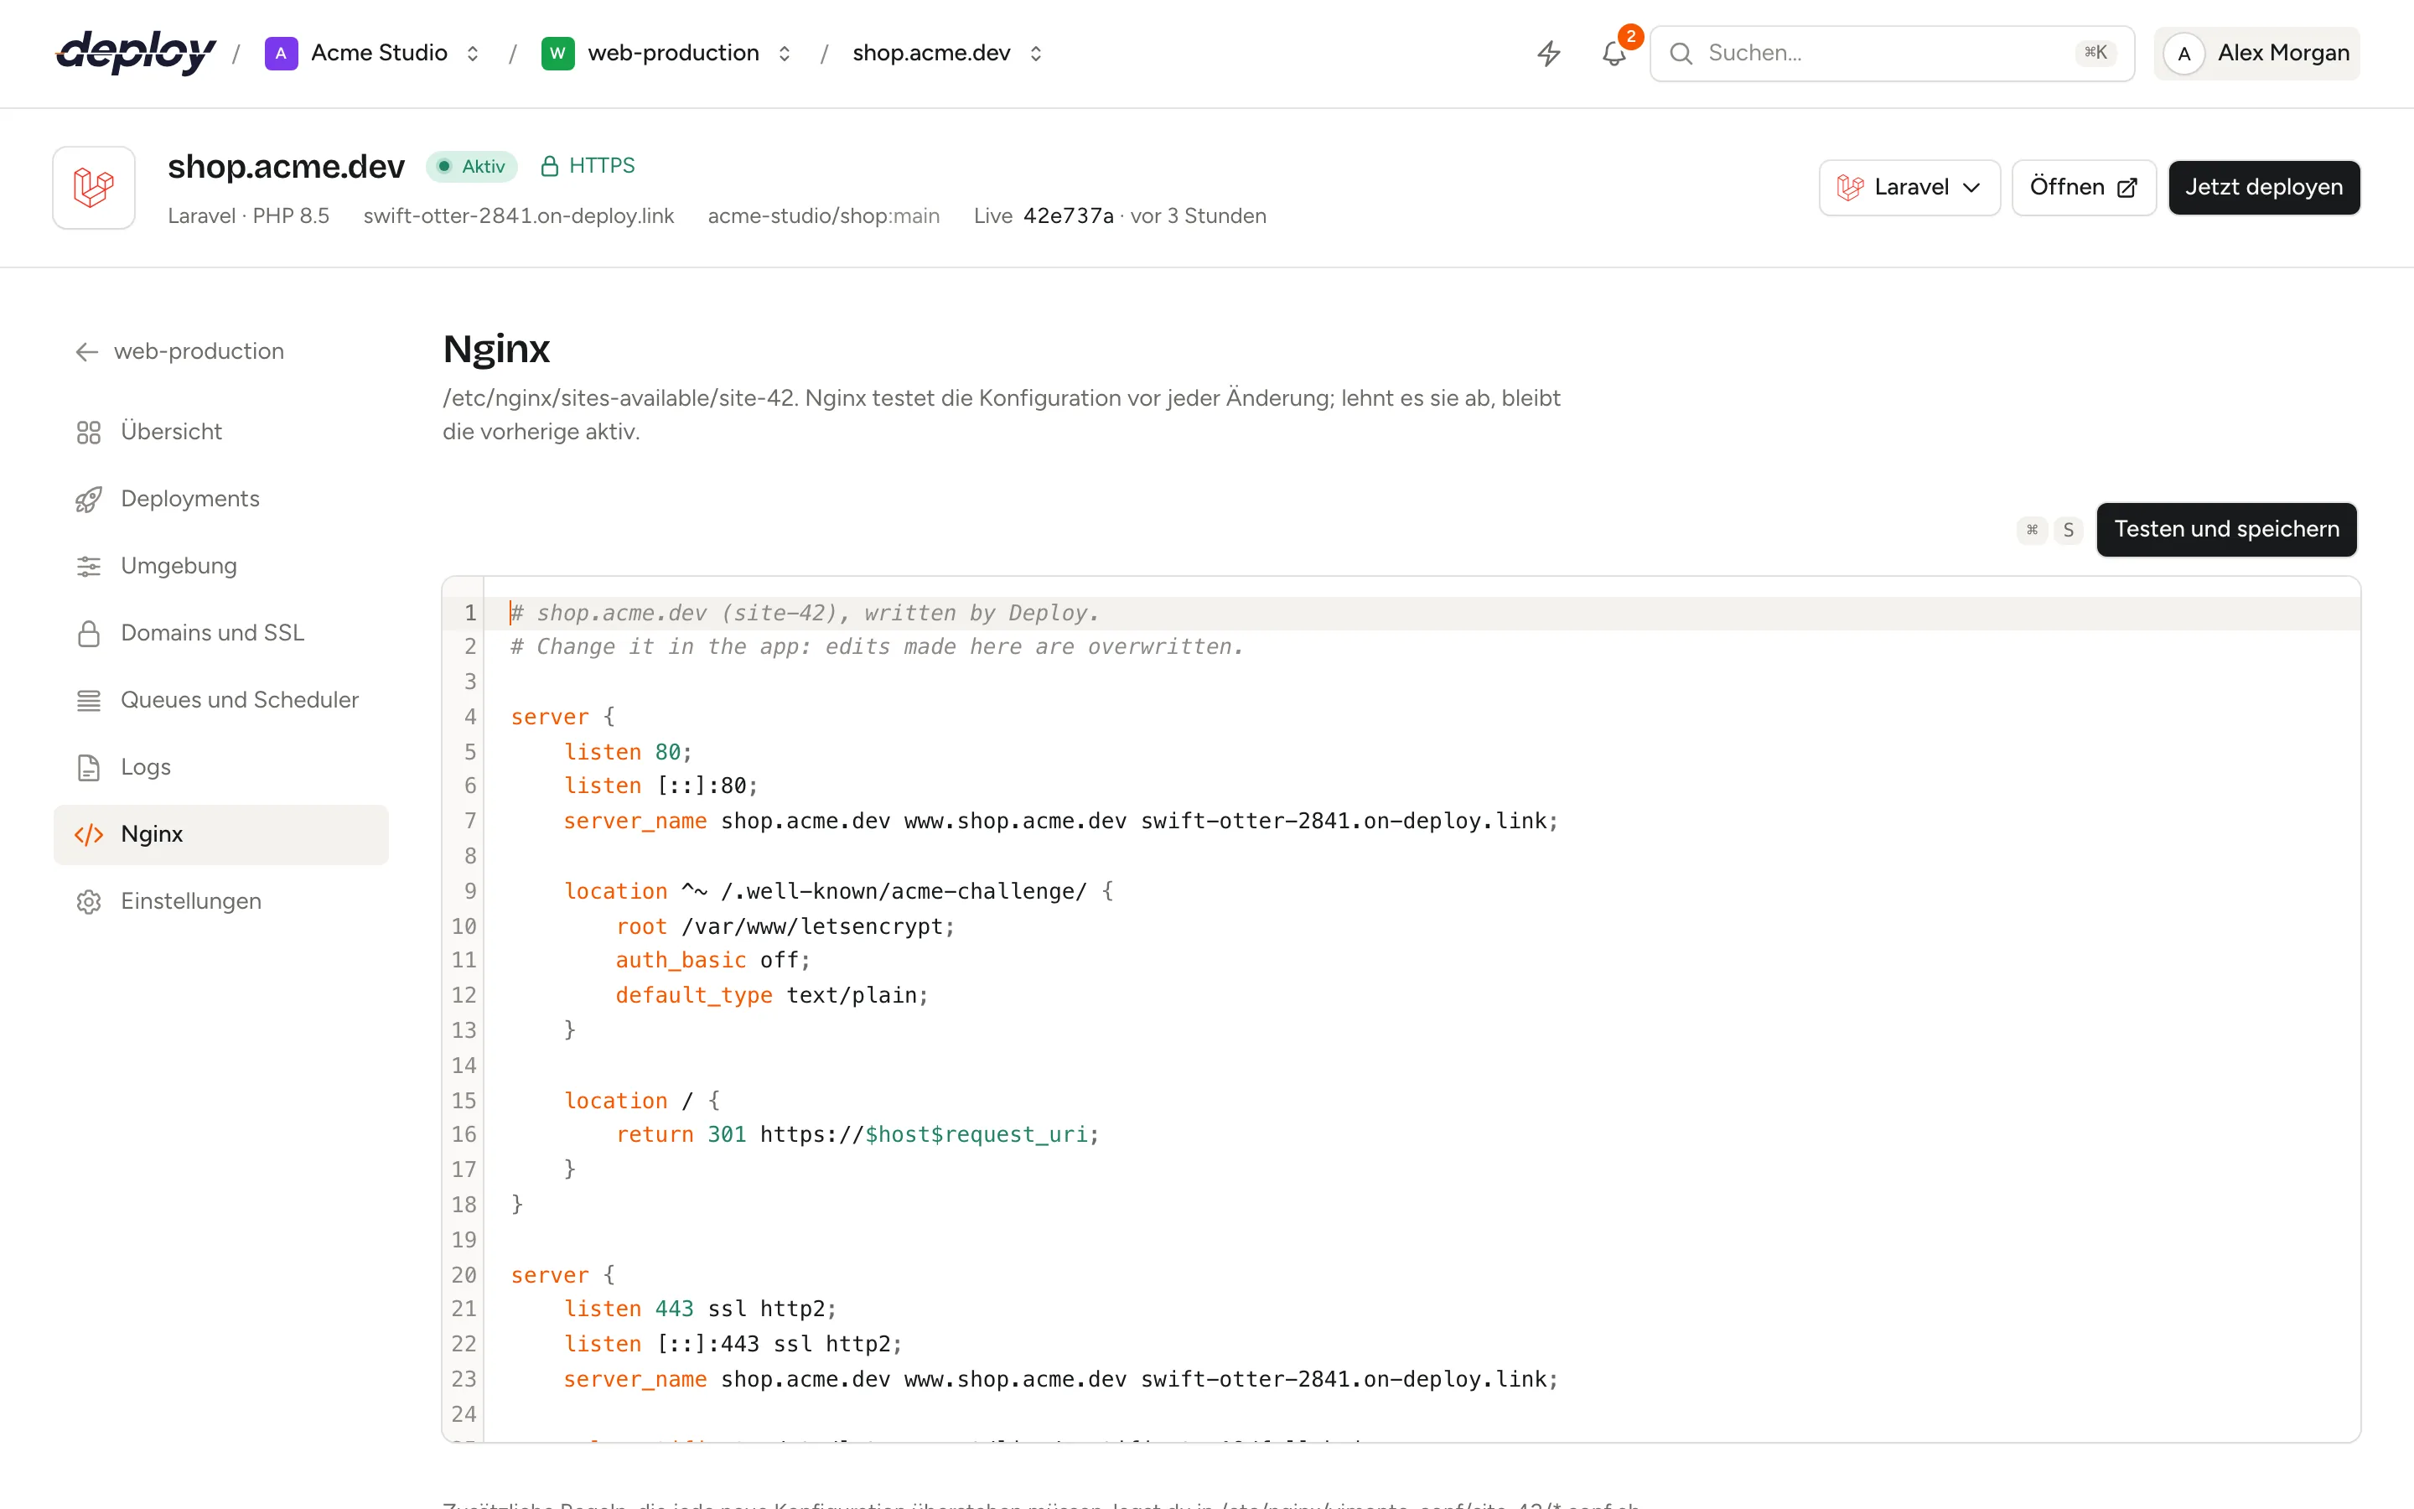The width and height of the screenshot is (2414, 1509).
Task: Open the Logs page
Action: pos(221,767)
